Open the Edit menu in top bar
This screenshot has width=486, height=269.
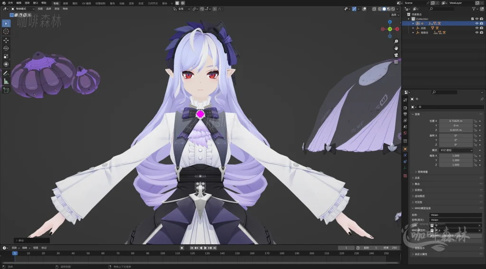coord(19,3)
